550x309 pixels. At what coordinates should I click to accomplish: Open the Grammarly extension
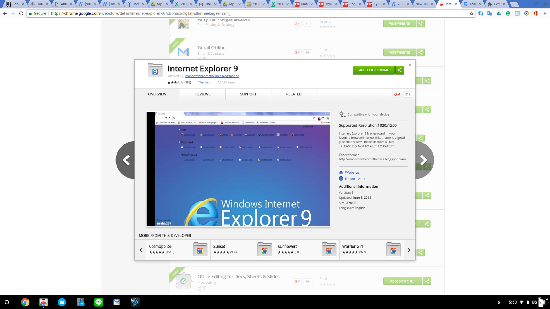click(x=508, y=13)
